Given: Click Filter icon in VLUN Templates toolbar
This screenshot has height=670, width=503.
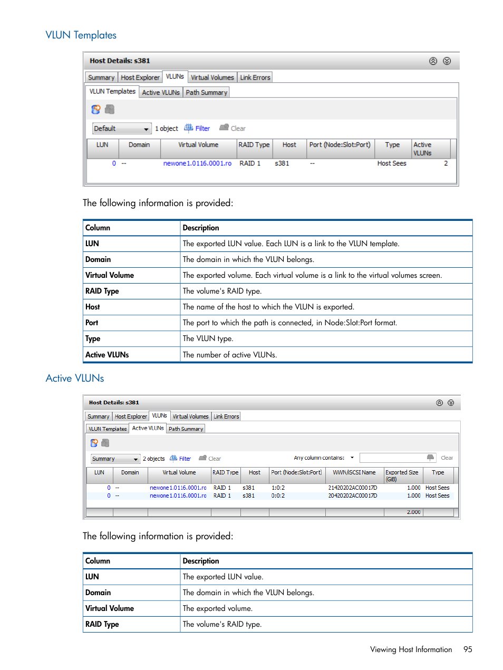Looking at the screenshot, I should [x=189, y=128].
